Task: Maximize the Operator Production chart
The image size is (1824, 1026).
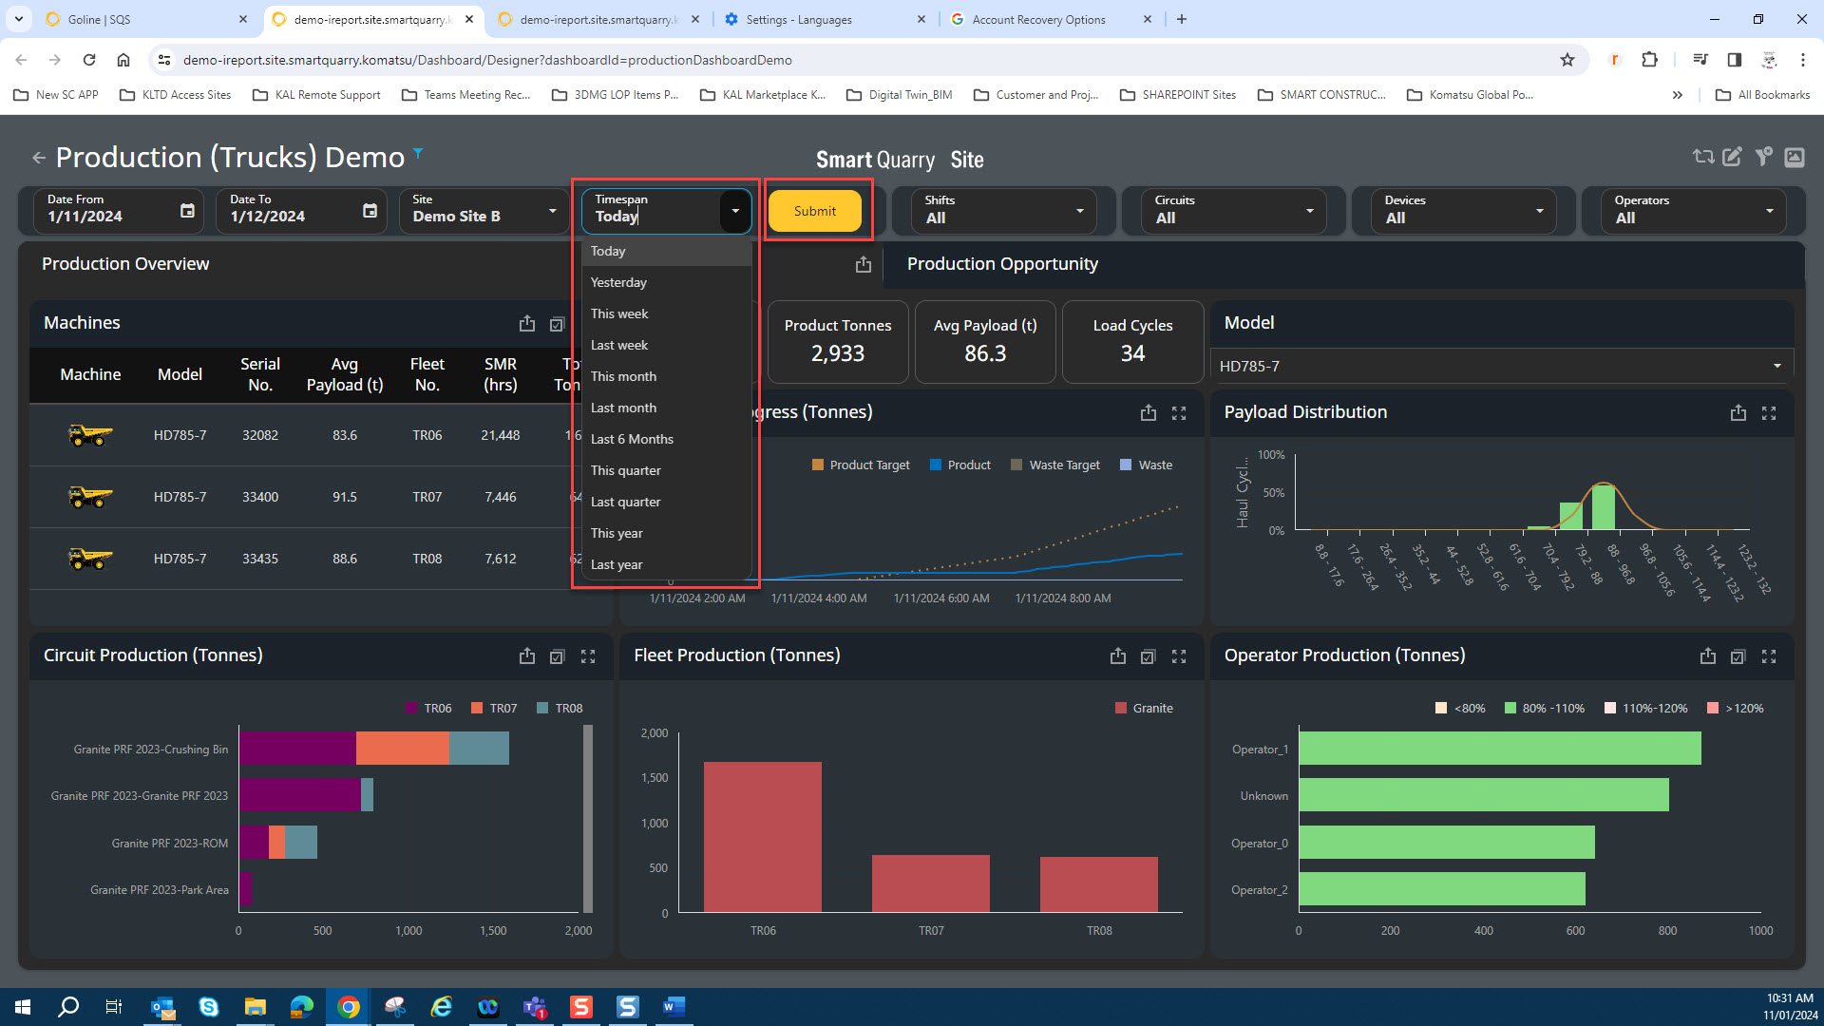Action: 1769,656
